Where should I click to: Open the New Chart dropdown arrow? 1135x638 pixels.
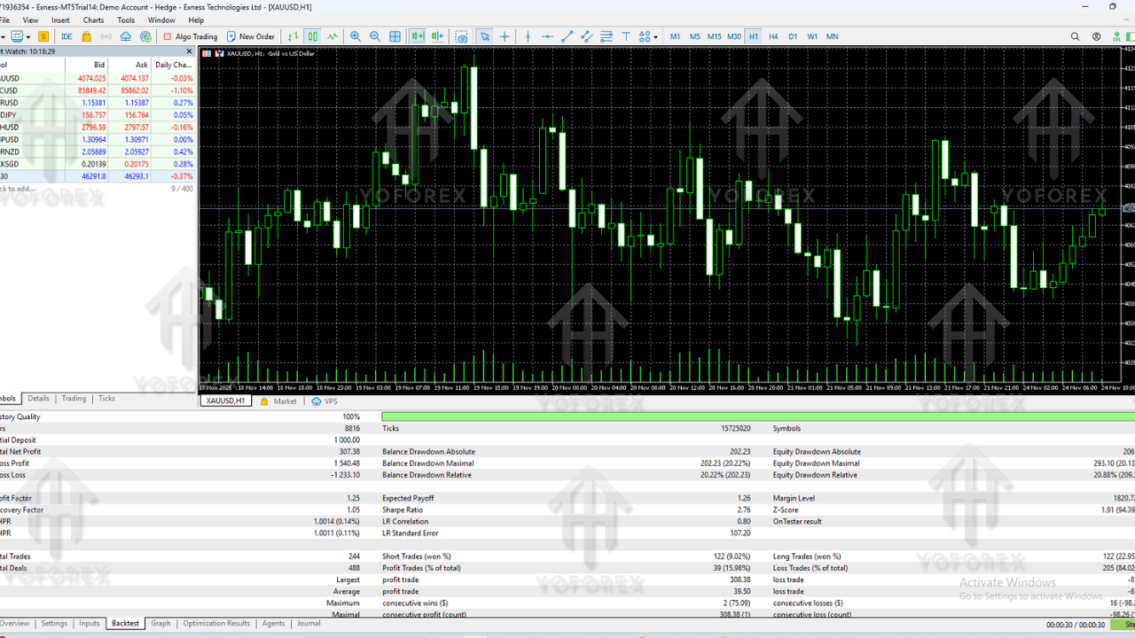click(x=27, y=36)
